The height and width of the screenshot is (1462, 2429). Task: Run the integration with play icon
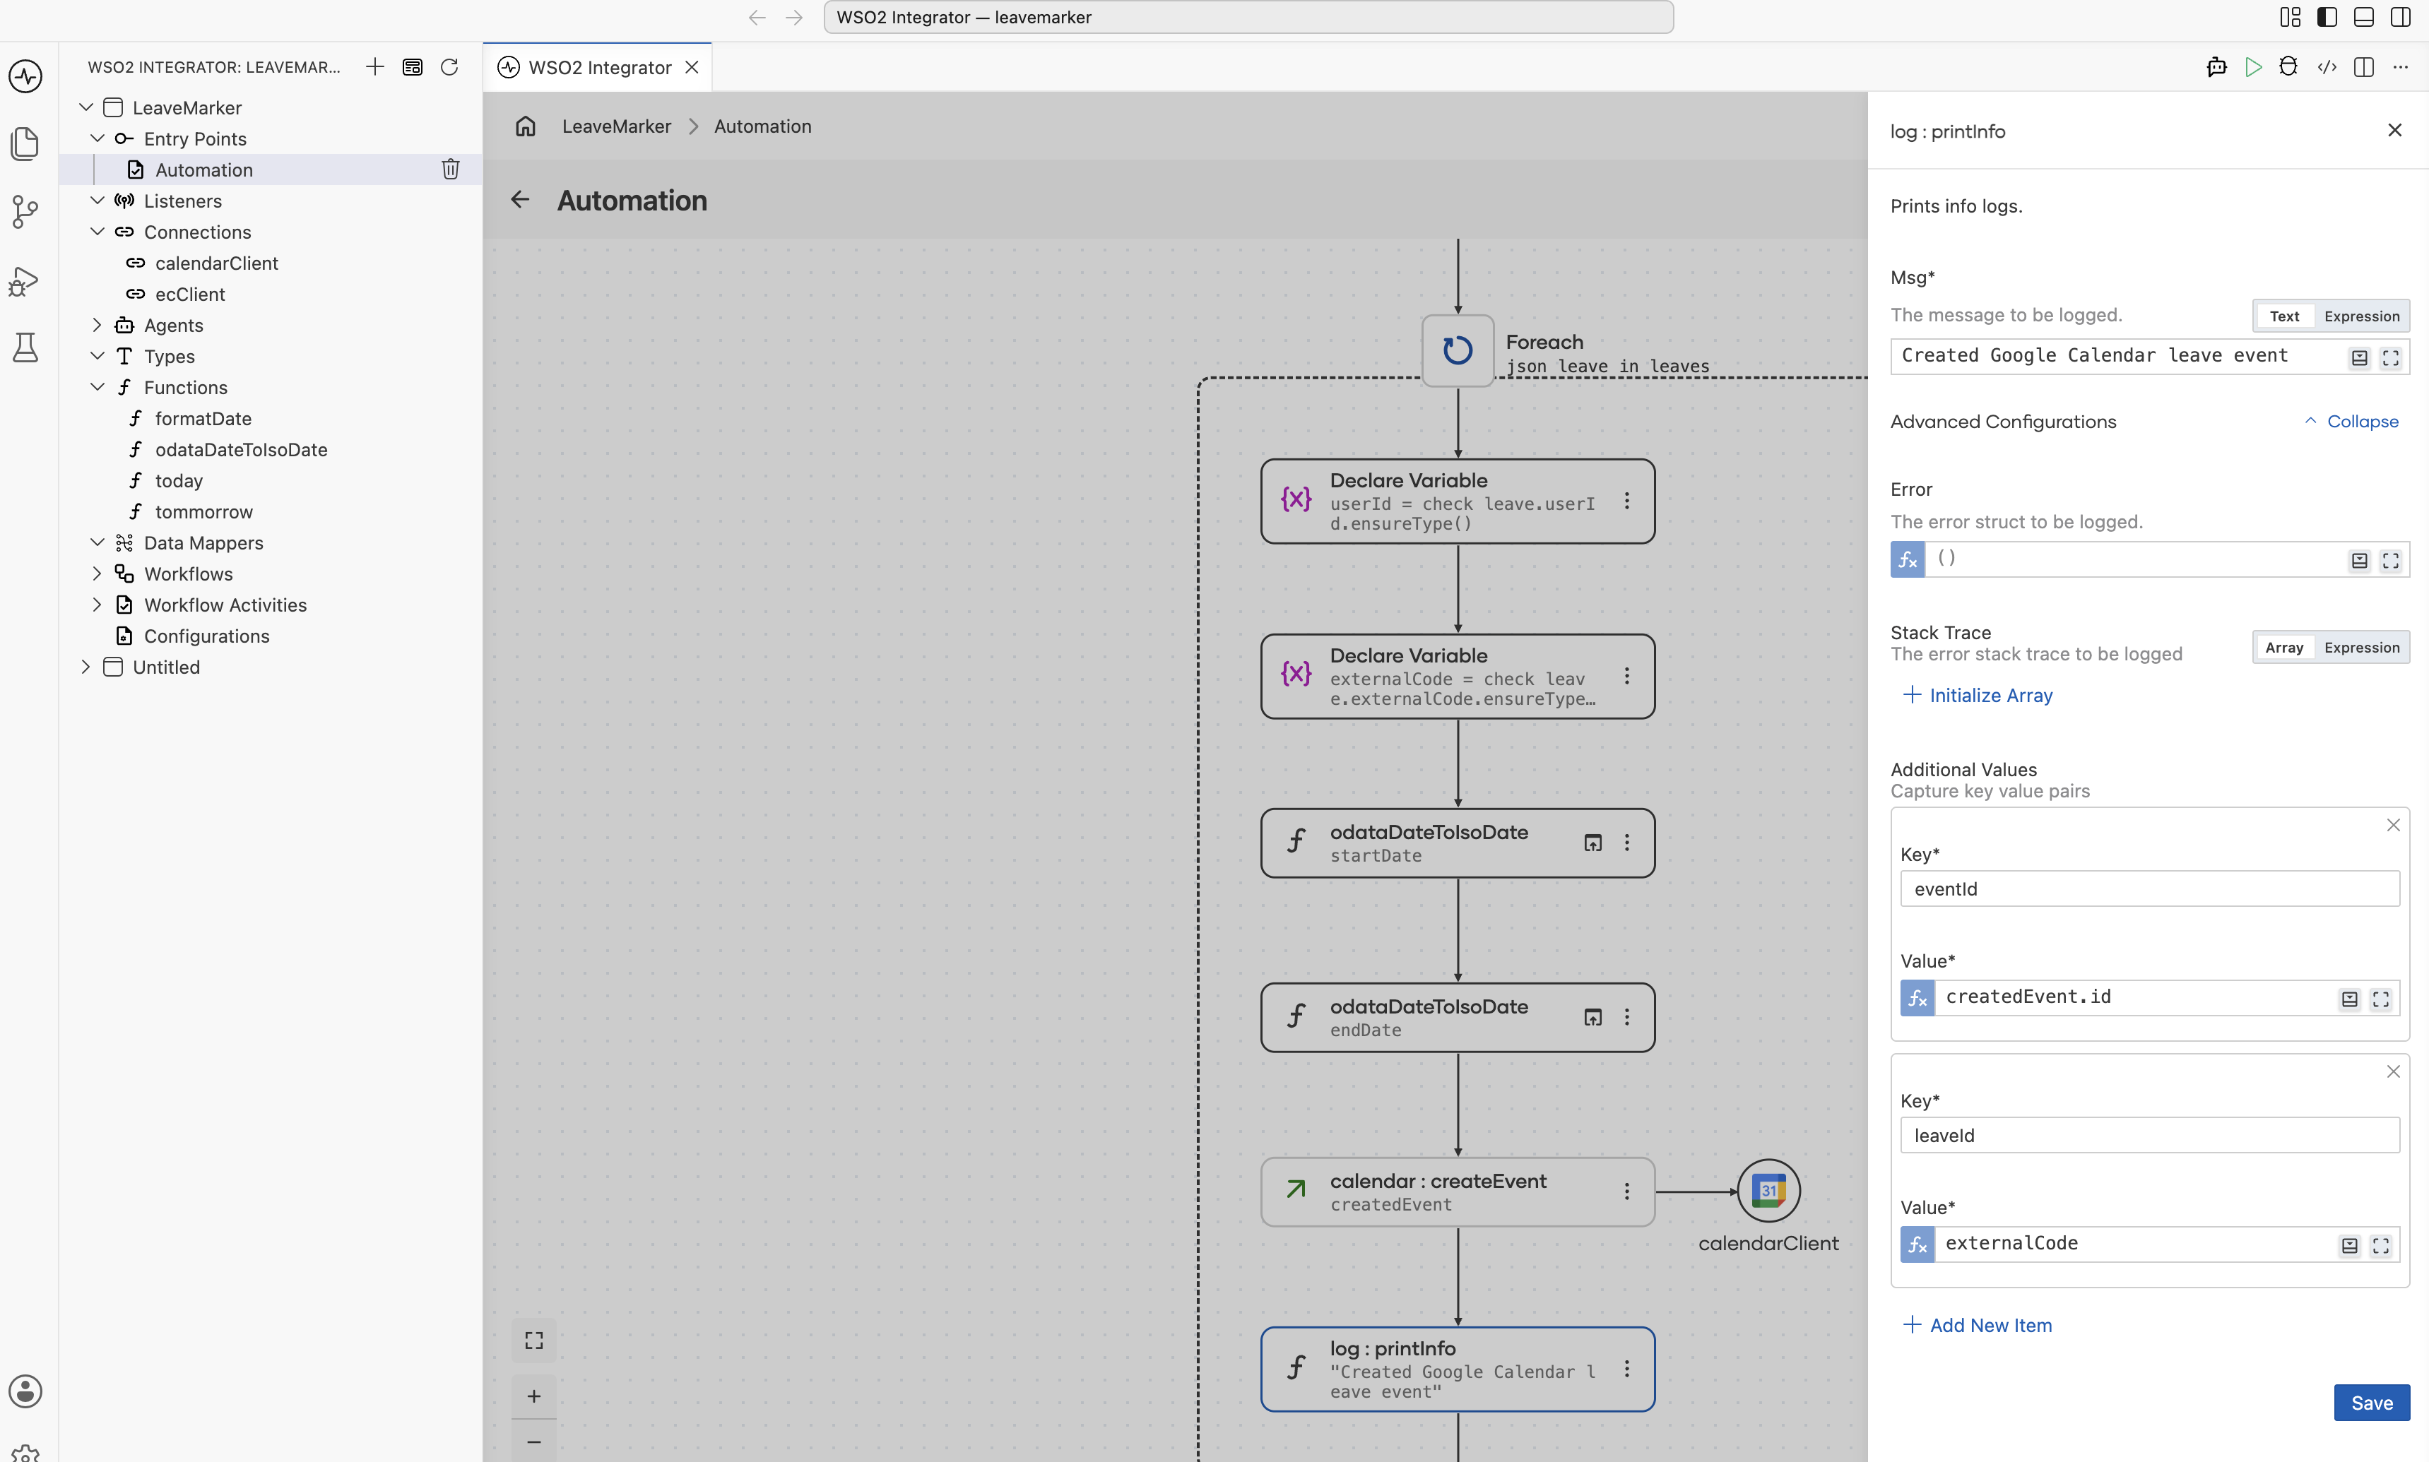point(2252,67)
